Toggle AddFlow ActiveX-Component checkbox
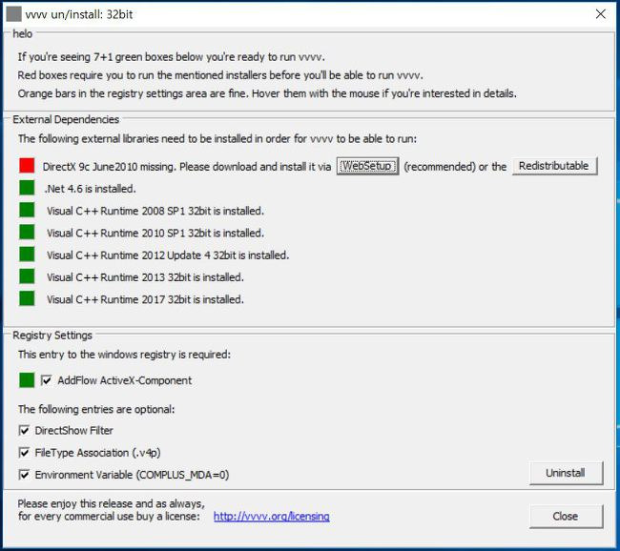Viewport: 620px width, 551px height. click(47, 380)
